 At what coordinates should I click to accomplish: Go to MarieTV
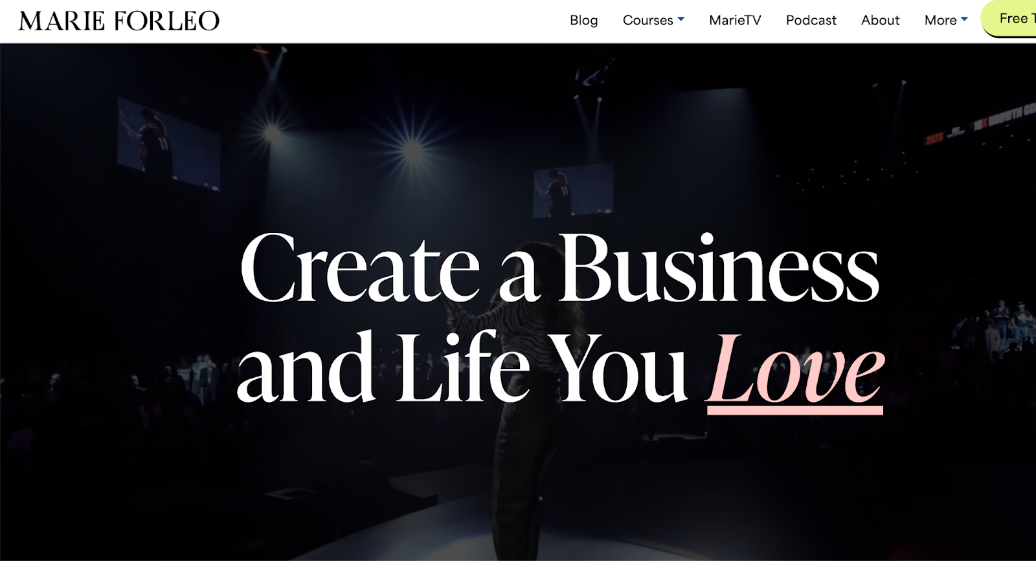735,20
